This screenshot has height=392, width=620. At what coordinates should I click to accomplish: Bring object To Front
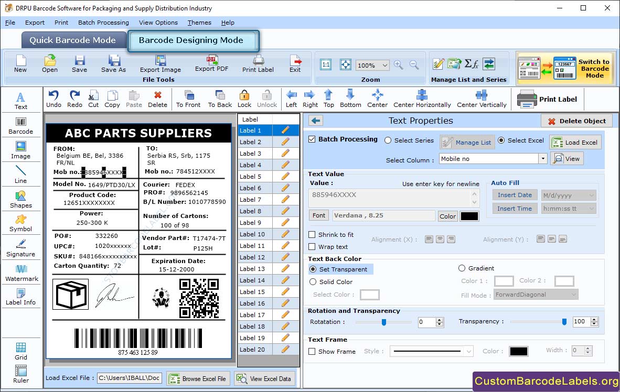[x=188, y=99]
